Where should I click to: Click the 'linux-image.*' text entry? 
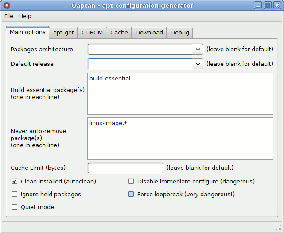tap(108, 123)
